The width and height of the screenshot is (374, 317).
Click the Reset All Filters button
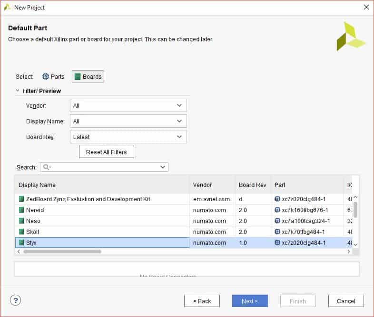pyautogui.click(x=107, y=152)
